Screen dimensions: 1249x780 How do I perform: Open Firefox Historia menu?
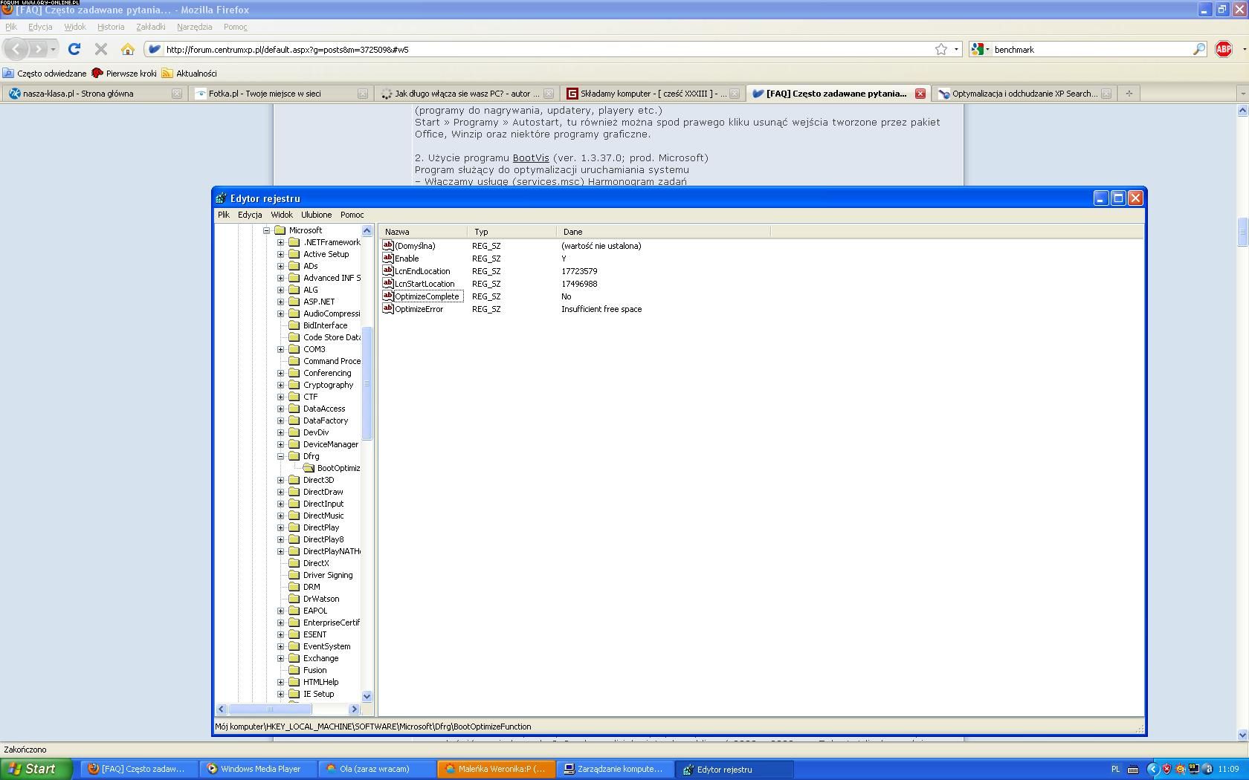click(x=111, y=27)
